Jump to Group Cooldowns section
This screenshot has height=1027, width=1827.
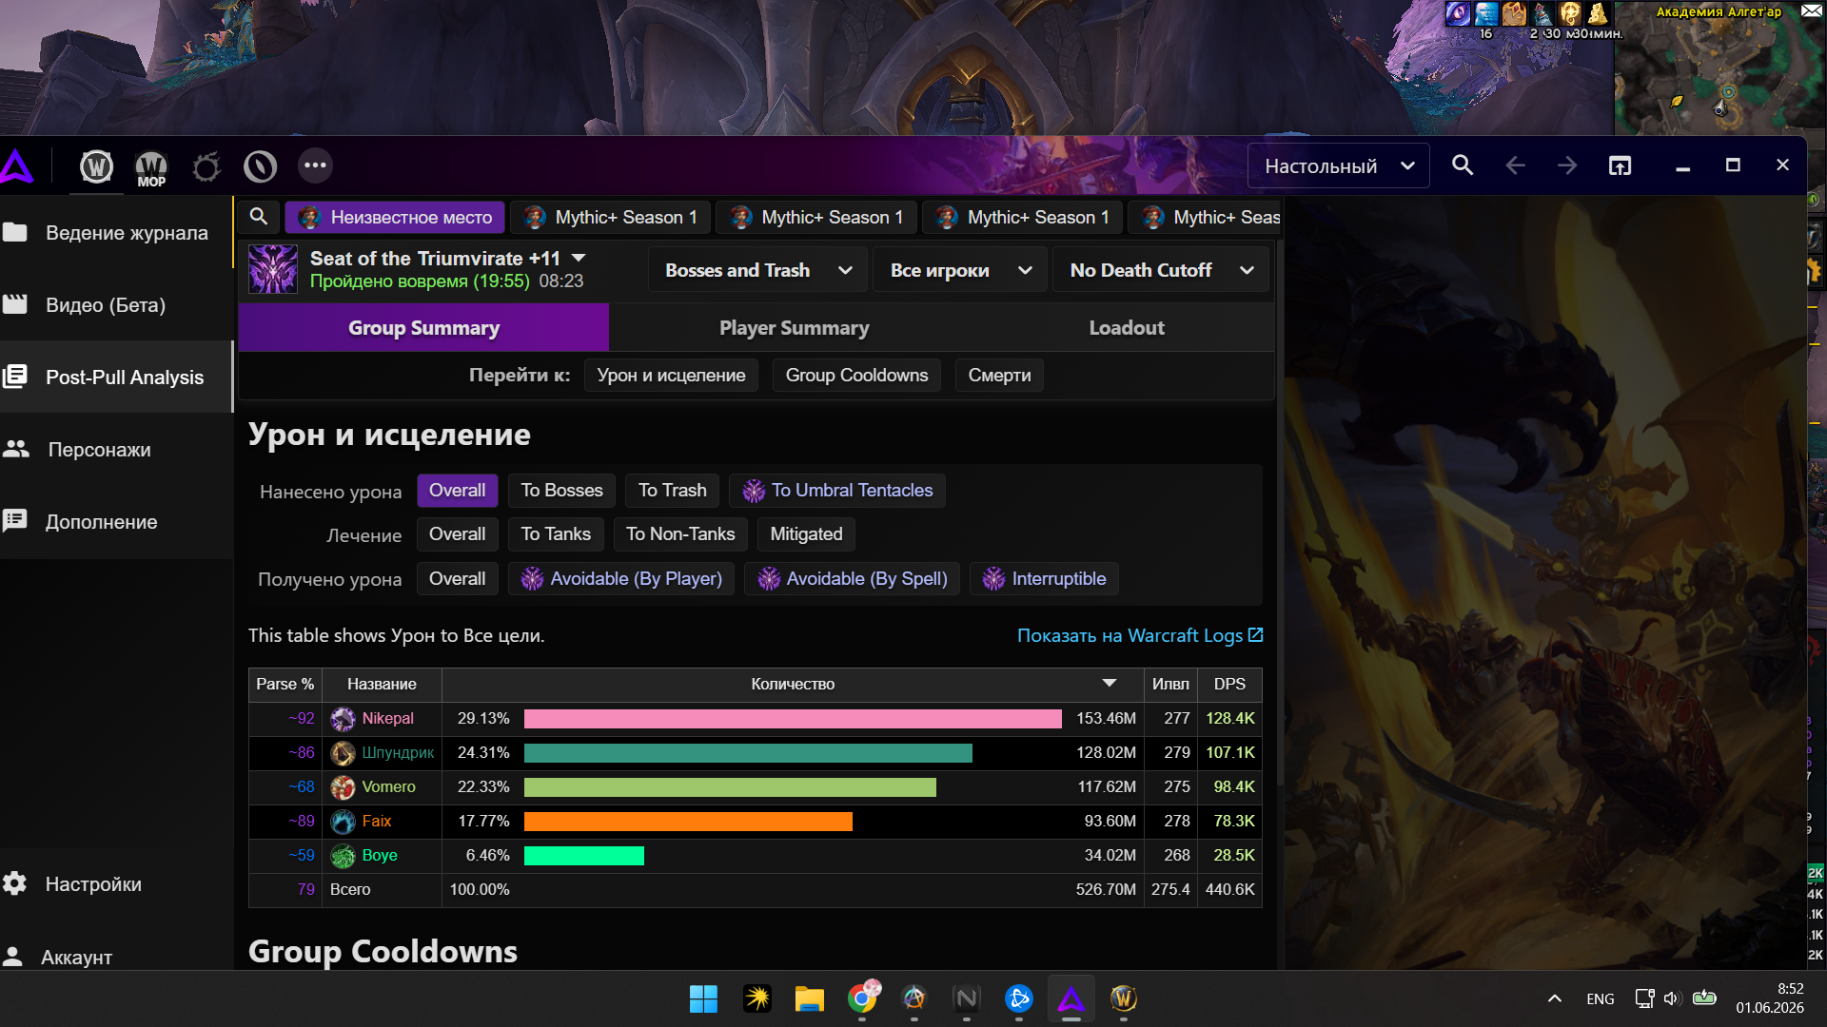pyautogui.click(x=856, y=376)
